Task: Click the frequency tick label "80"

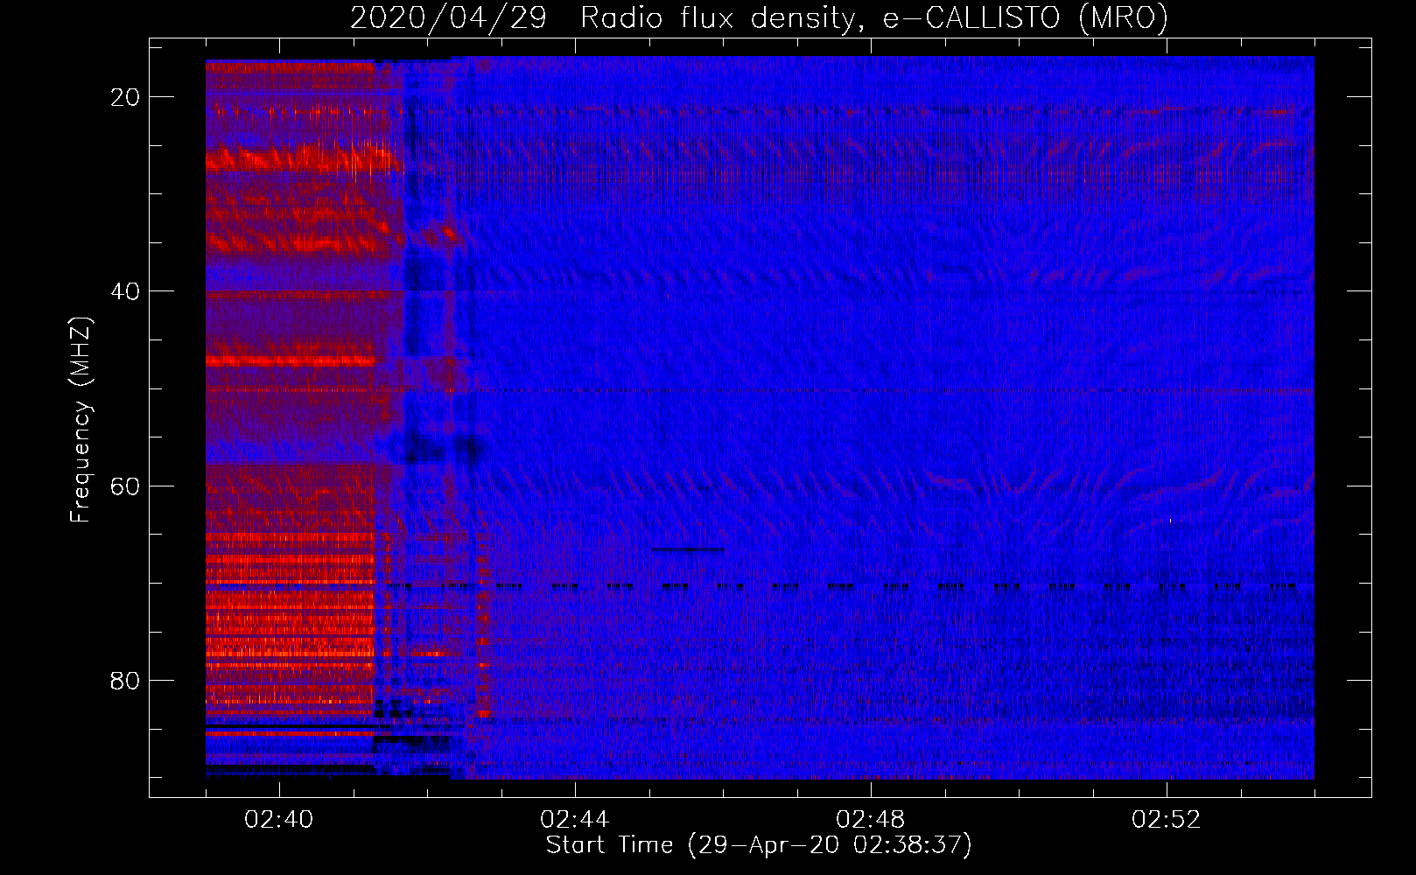Action: [x=125, y=680]
